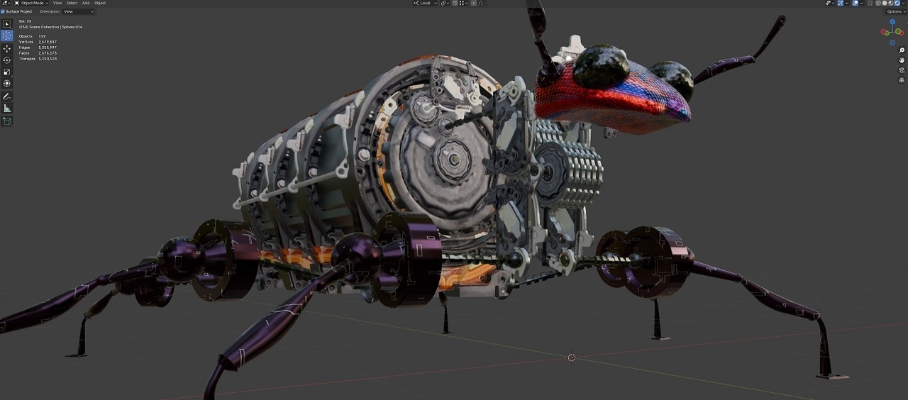Open the Orientation View dropdown
The width and height of the screenshot is (908, 400).
[x=77, y=11]
